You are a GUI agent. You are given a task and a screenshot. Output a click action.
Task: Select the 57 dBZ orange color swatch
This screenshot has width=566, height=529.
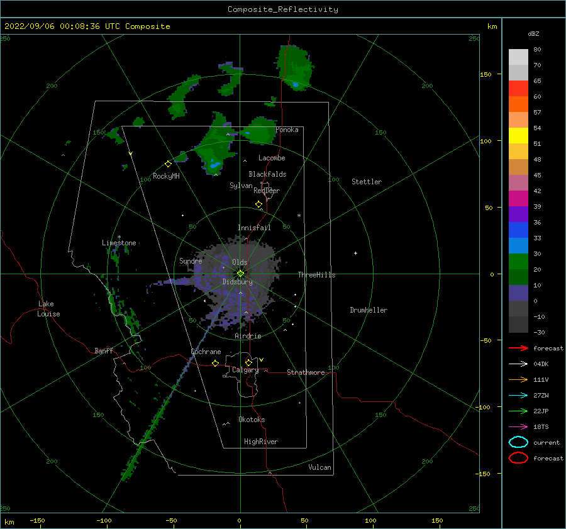(x=518, y=104)
